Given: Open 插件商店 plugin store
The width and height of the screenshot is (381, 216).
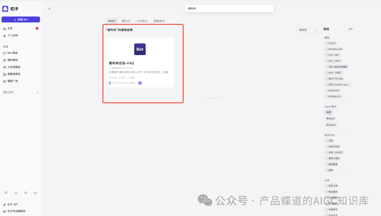Looking at the screenshot, I should pos(11,60).
